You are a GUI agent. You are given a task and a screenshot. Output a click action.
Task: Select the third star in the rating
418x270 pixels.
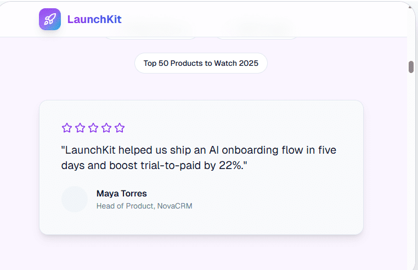[93, 128]
